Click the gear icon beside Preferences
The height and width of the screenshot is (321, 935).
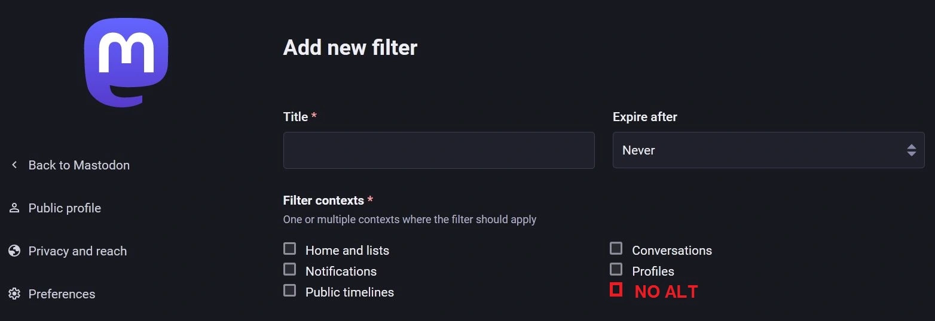point(14,294)
